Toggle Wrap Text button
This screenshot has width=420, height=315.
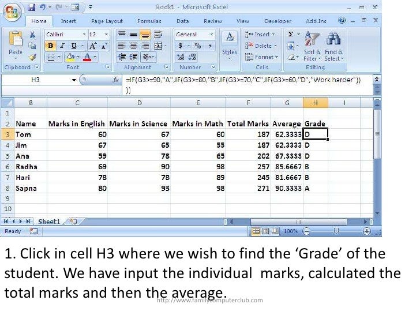[x=157, y=34]
